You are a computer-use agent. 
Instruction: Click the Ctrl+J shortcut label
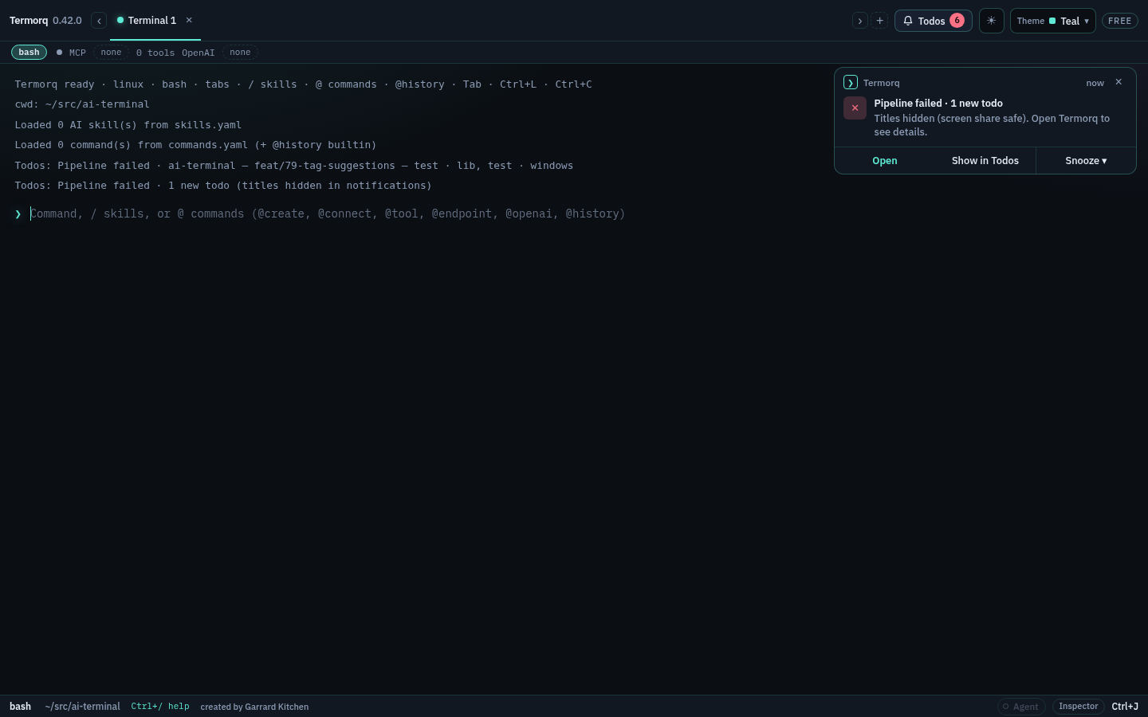coord(1125,707)
